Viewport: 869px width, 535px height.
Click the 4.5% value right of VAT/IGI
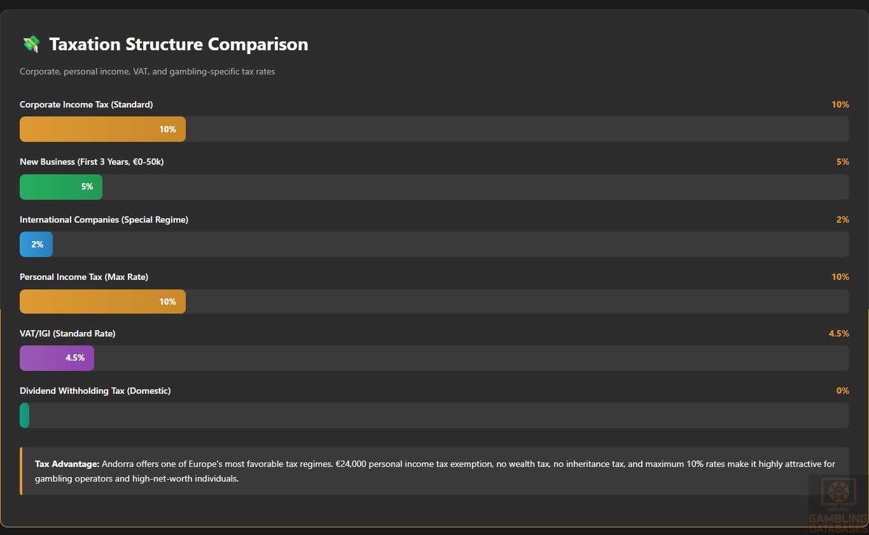[838, 333]
